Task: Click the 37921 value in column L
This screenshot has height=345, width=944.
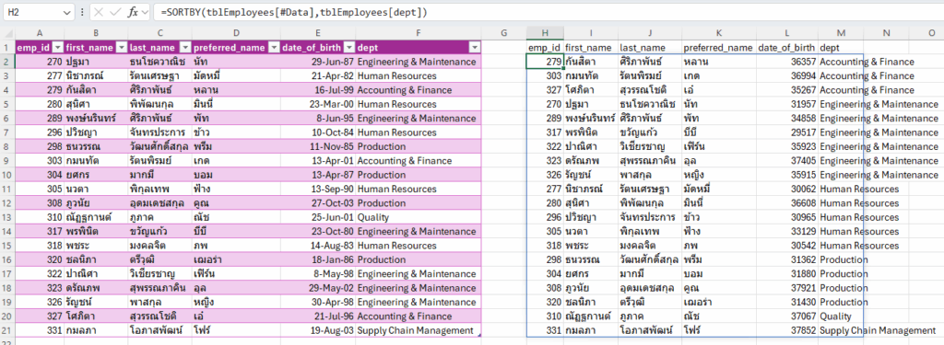Action: pyautogui.click(x=787, y=288)
